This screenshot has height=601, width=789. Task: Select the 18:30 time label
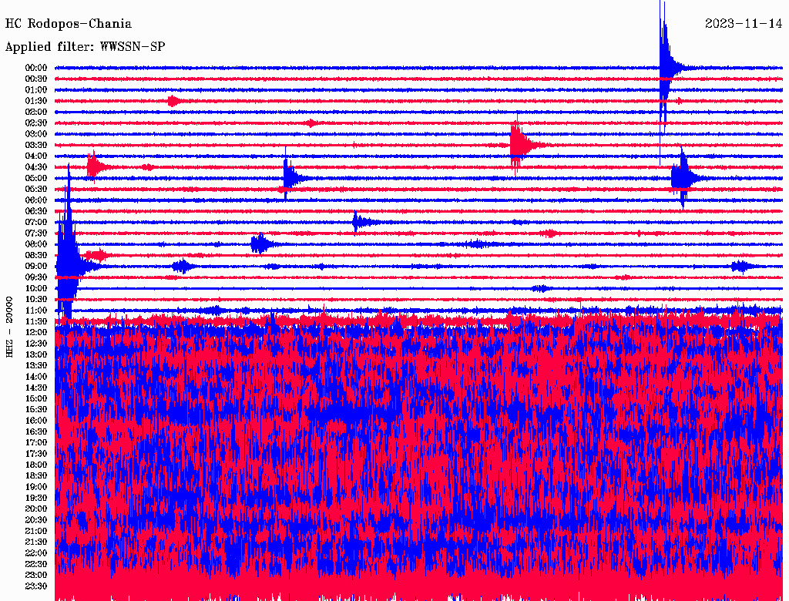(x=36, y=475)
